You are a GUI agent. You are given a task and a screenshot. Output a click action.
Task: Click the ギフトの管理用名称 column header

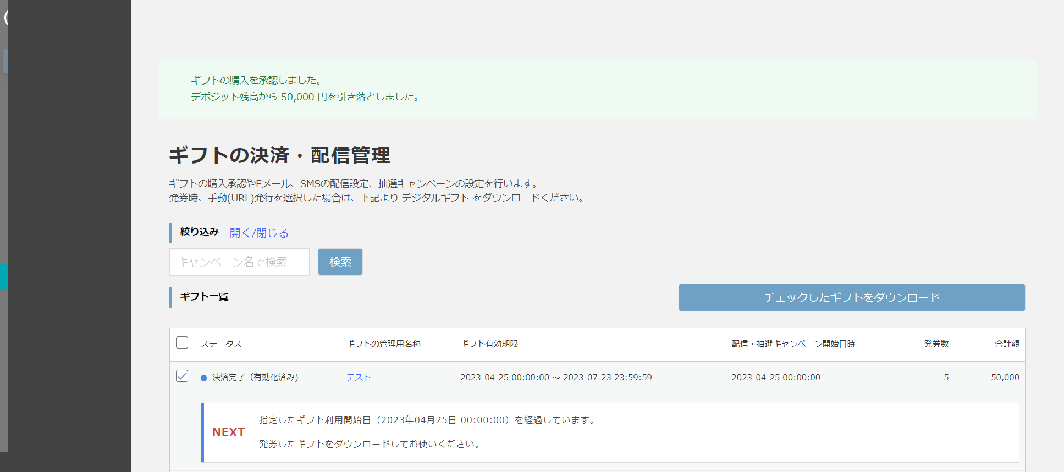(383, 344)
